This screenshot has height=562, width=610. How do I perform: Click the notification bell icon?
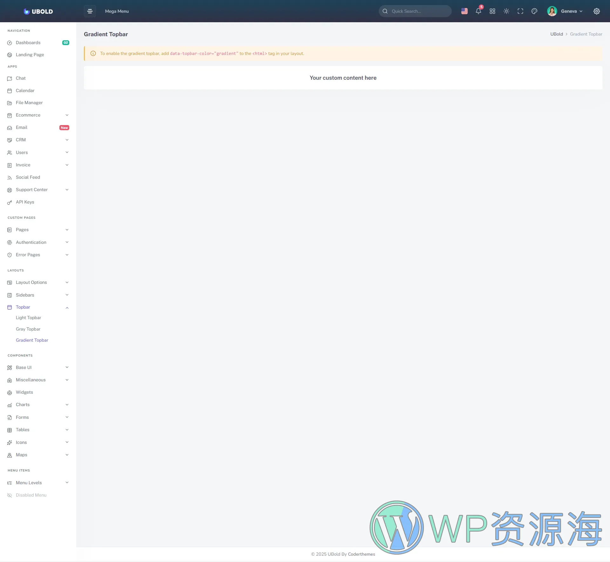(x=478, y=11)
